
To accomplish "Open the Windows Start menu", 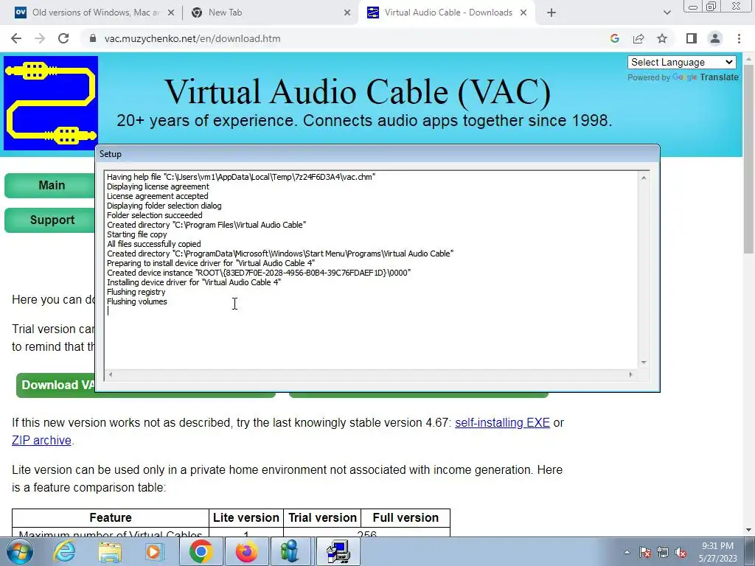I will point(20,551).
